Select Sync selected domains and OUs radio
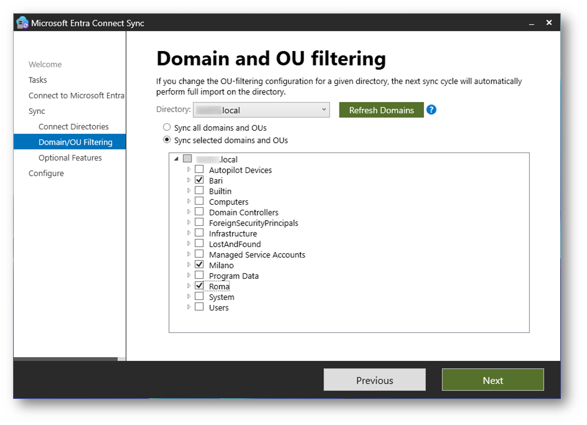The image size is (587, 425). pos(167,140)
